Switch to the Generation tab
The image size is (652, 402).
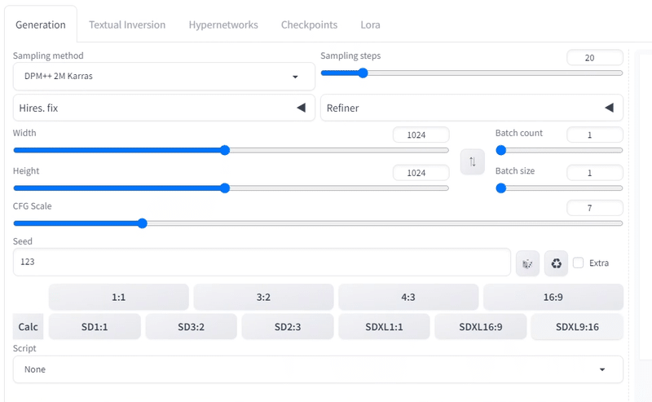(x=41, y=24)
